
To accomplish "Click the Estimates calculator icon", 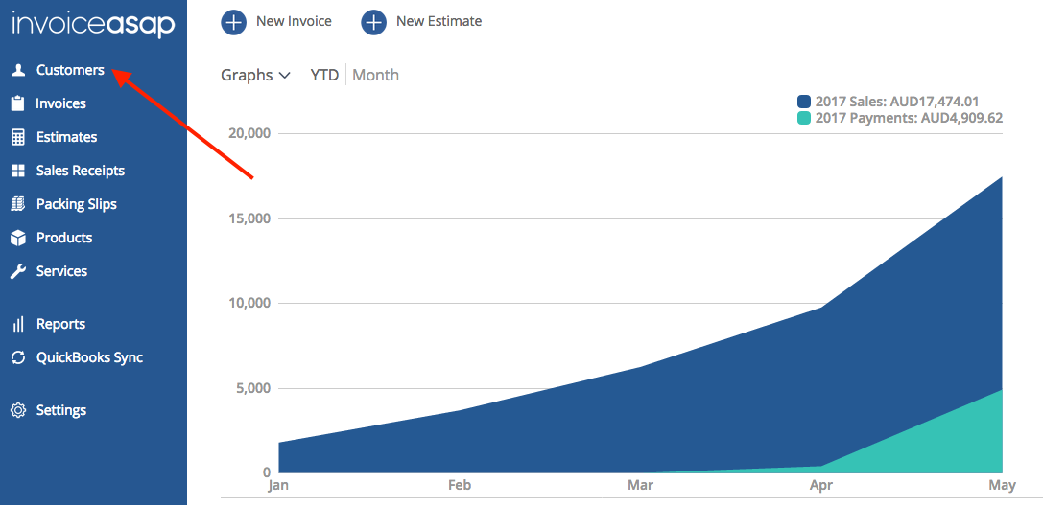I will click(x=17, y=137).
